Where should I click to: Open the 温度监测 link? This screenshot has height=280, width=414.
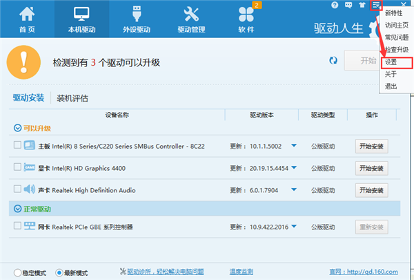pyautogui.click(x=241, y=272)
